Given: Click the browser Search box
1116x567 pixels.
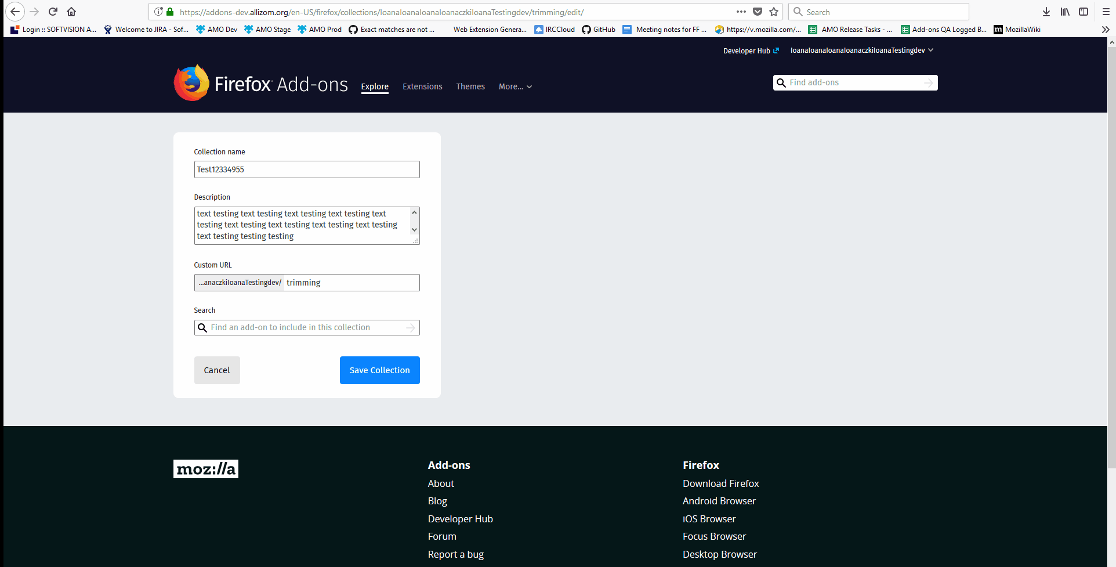Looking at the screenshot, I should coord(879,12).
